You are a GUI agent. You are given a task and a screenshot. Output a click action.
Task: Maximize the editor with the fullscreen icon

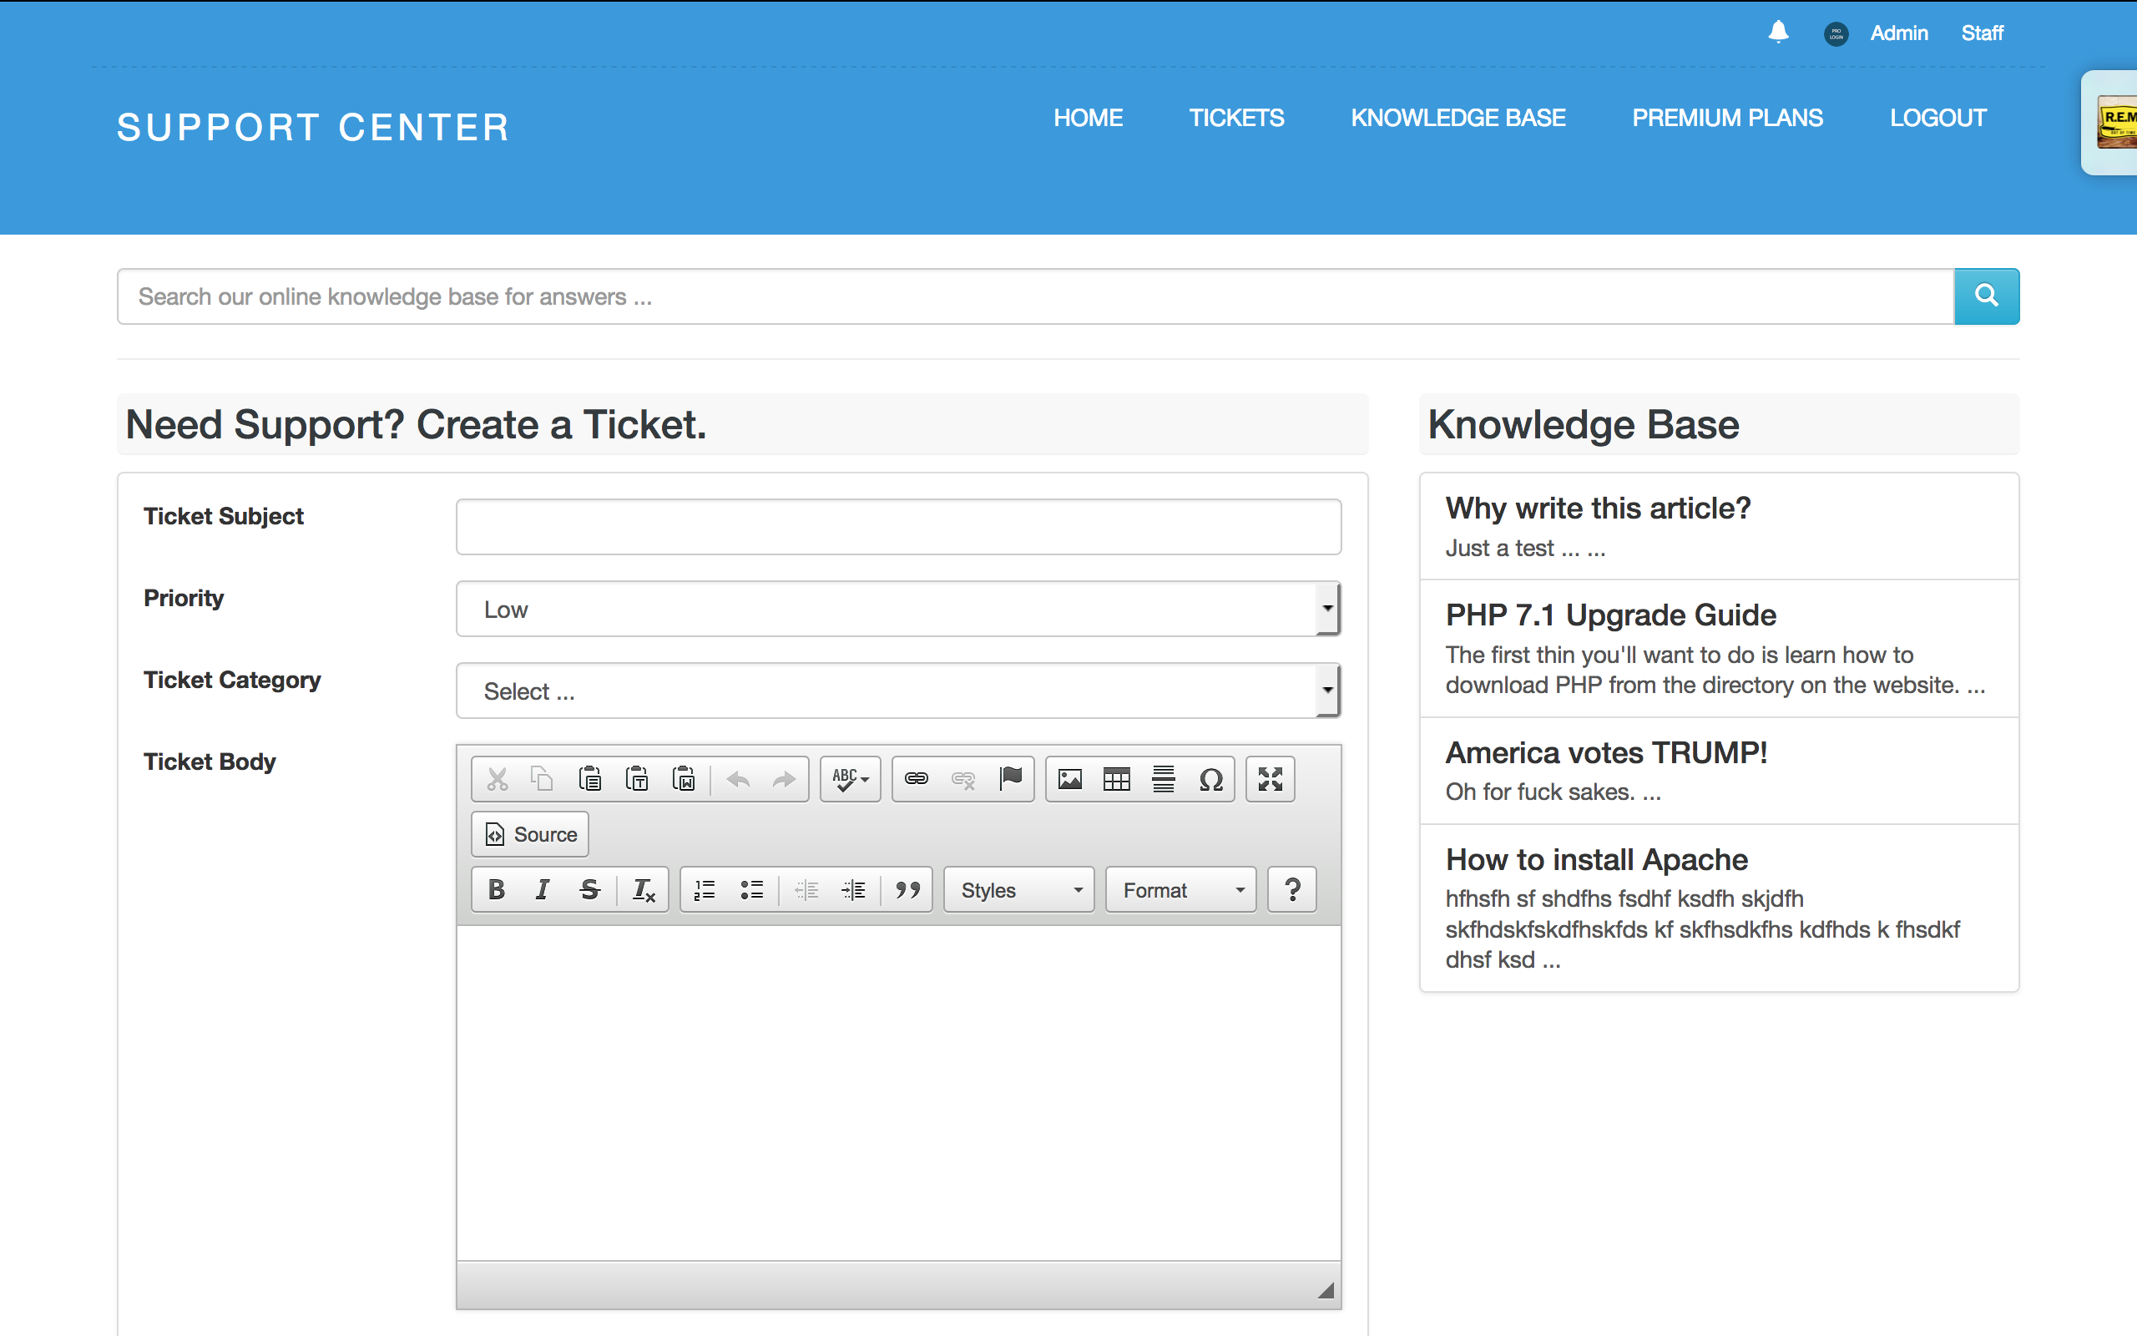point(1270,778)
